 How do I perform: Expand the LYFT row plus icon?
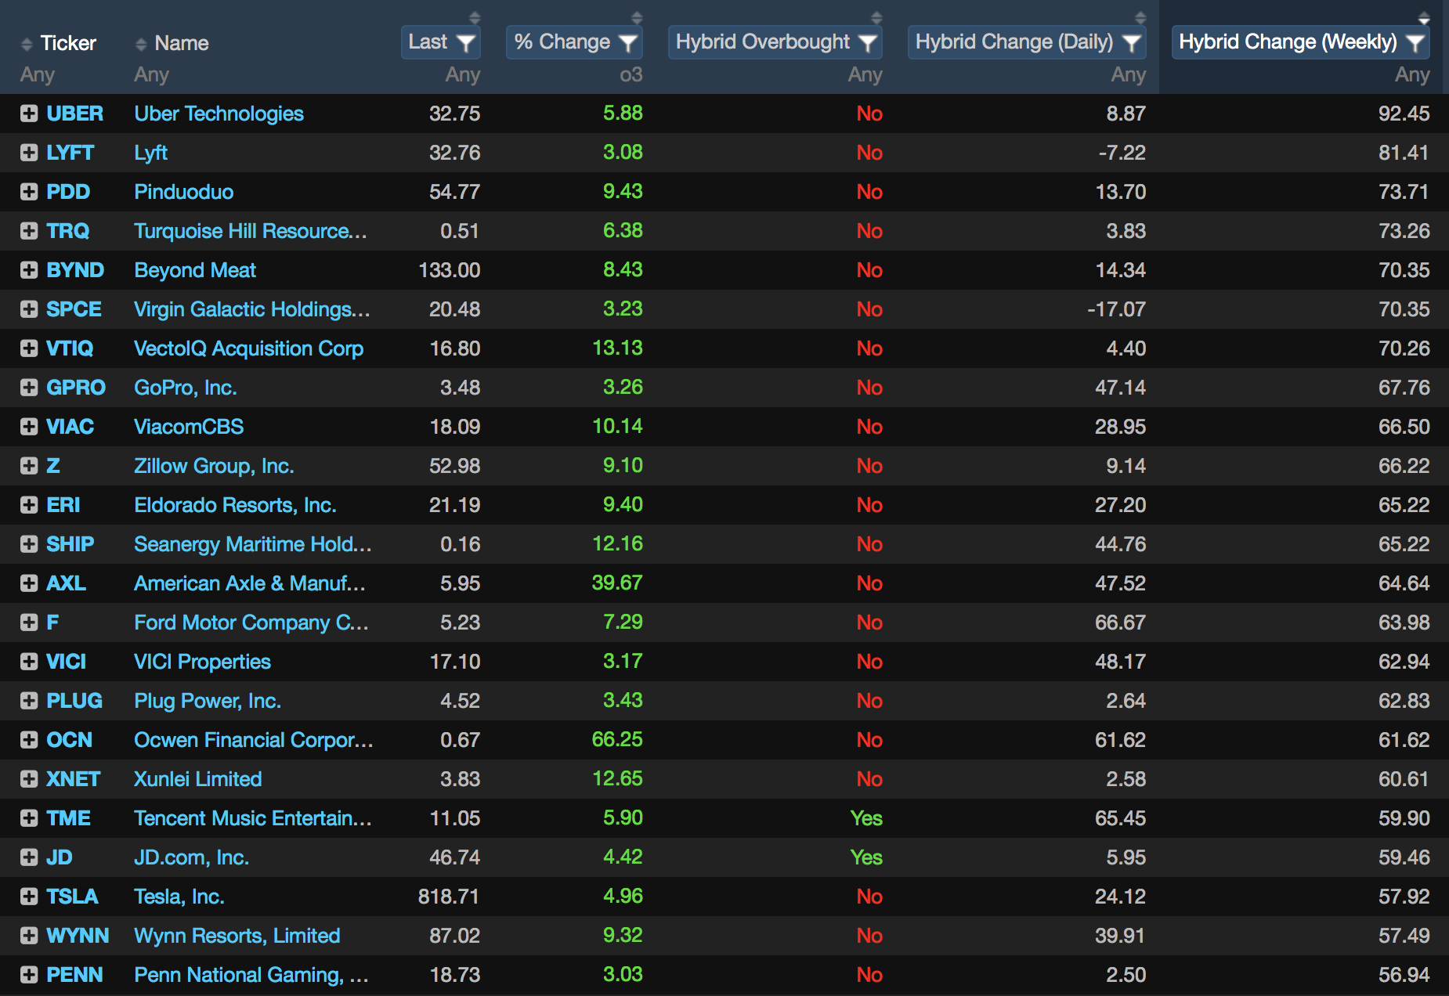point(29,153)
